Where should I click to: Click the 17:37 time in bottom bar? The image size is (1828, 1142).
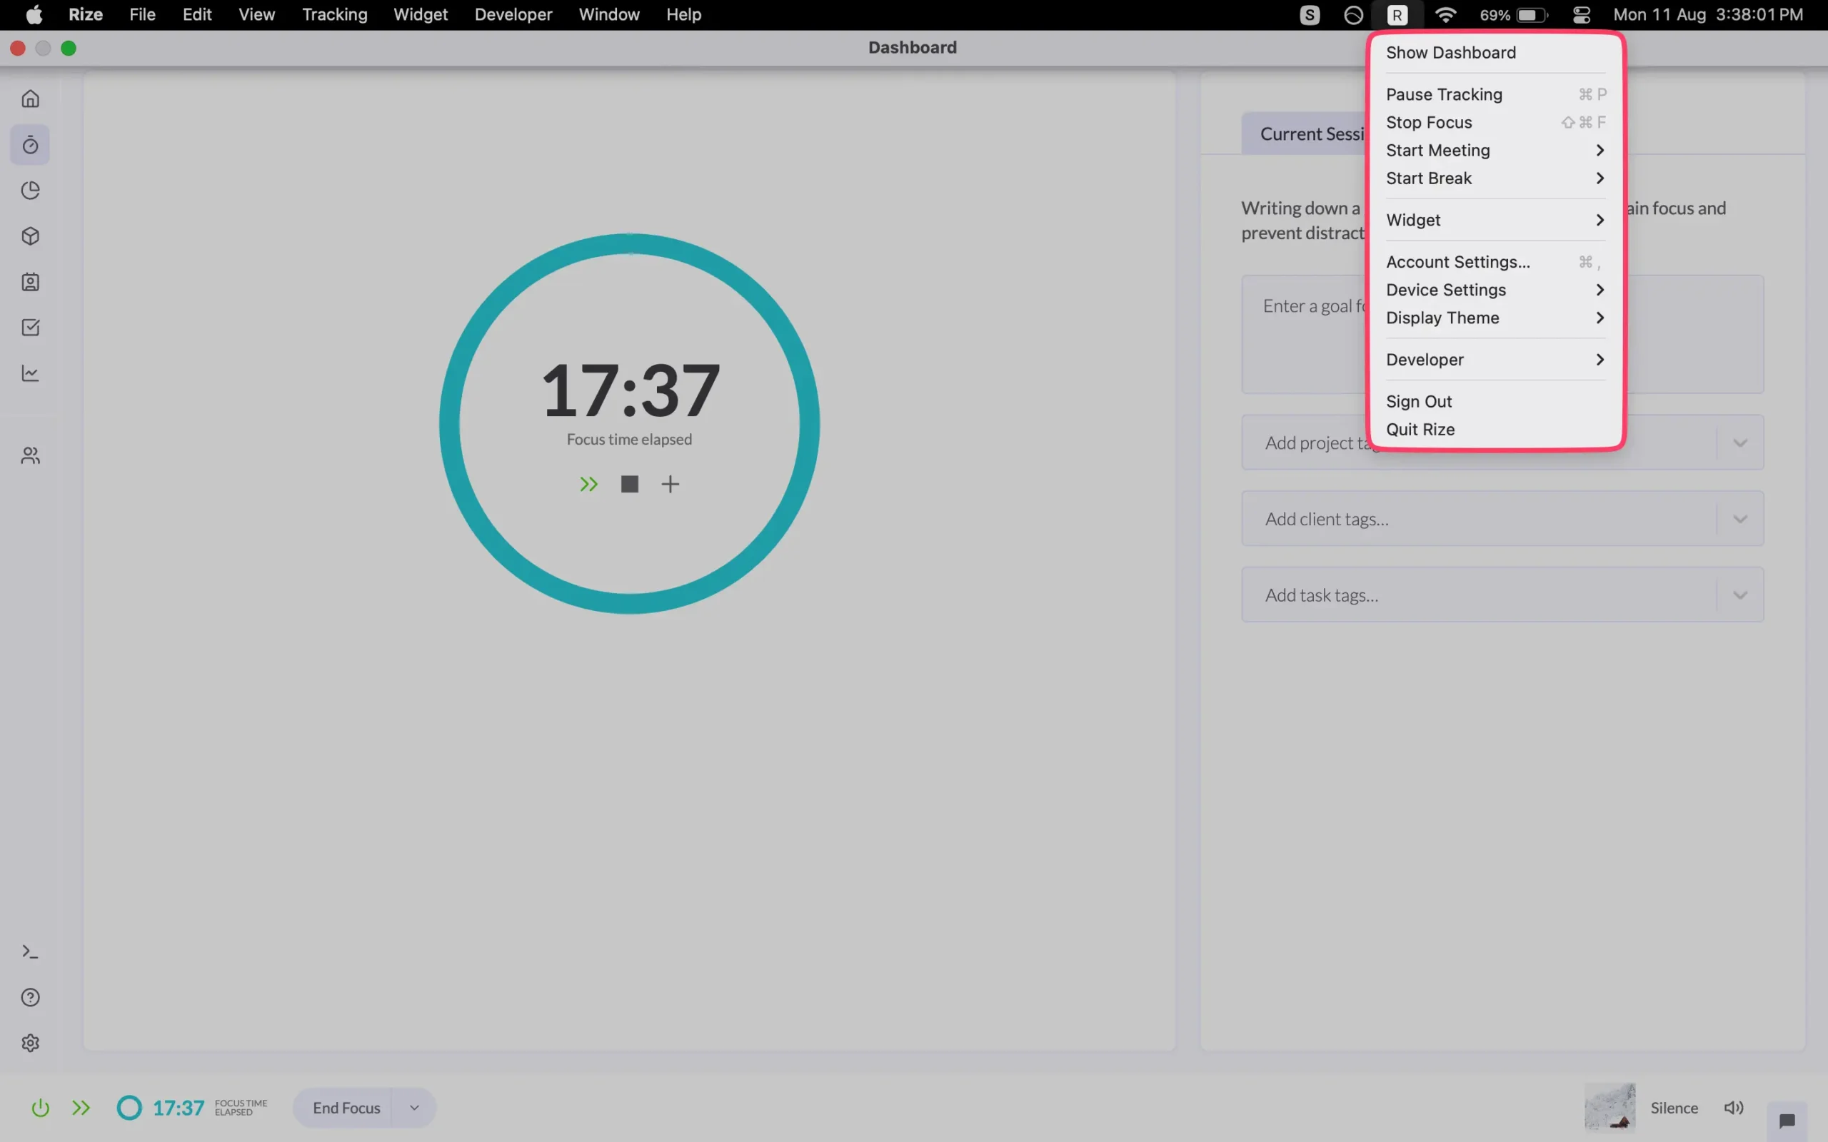179,1108
